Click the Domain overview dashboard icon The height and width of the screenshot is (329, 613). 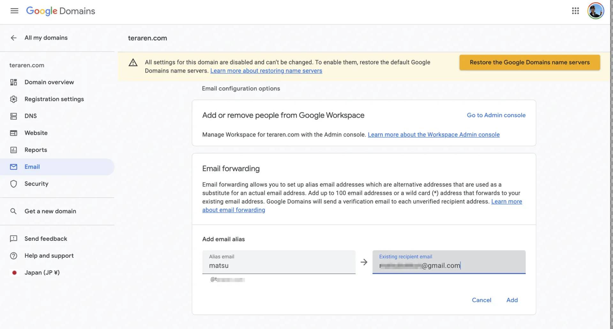coord(13,82)
